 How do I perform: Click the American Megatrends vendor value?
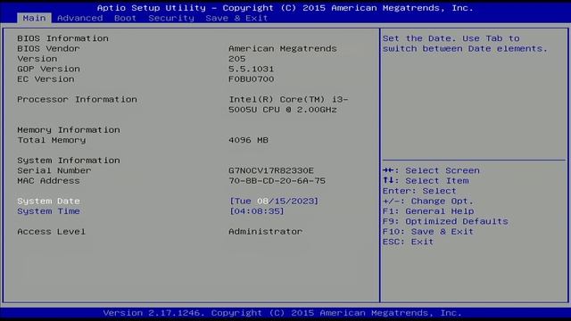(283, 48)
